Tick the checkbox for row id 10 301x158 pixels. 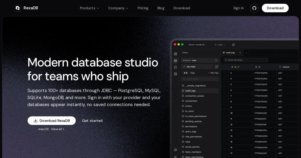(225, 113)
